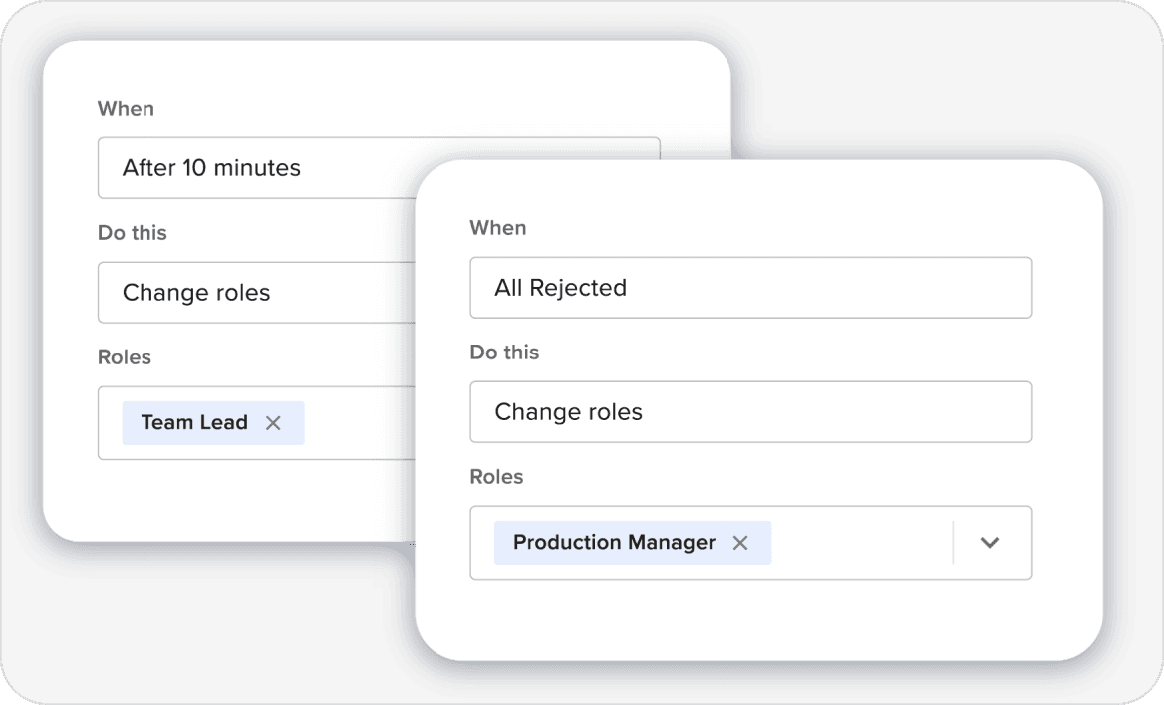Image resolution: width=1164 pixels, height=705 pixels.
Task: Click the Roles field on the front card
Action: (x=751, y=542)
